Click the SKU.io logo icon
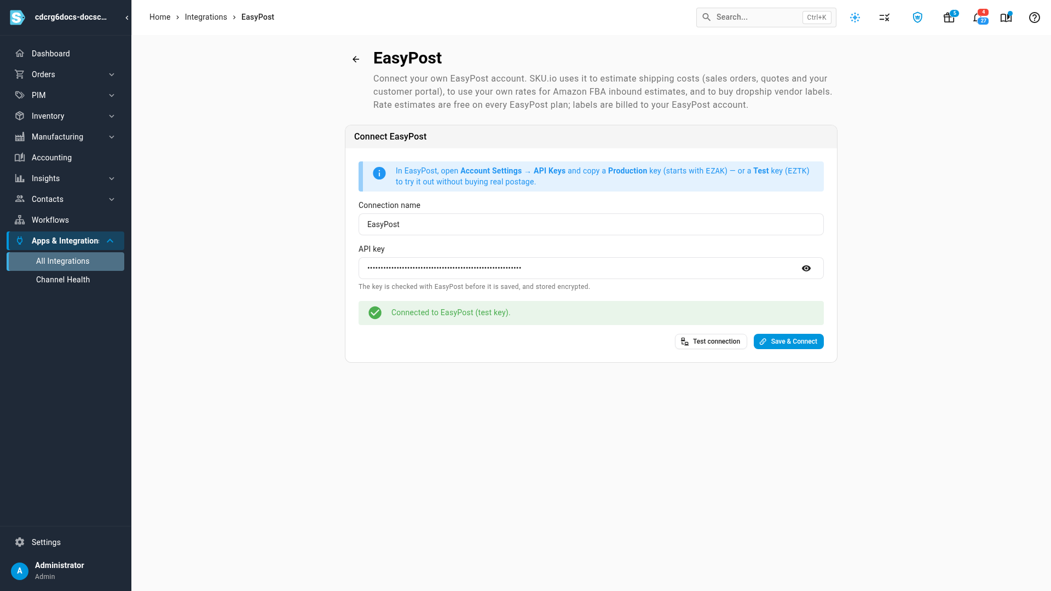This screenshot has width=1051, height=591. point(18,18)
